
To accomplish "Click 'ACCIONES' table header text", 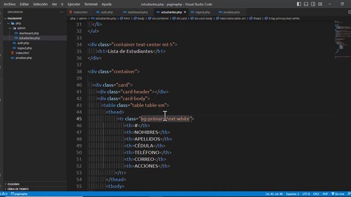I will 146,166.
